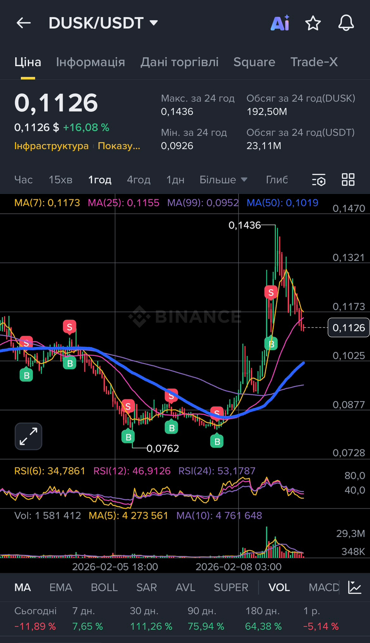Toggle the VOL sub-indicator
370x643 pixels.
pos(279,587)
